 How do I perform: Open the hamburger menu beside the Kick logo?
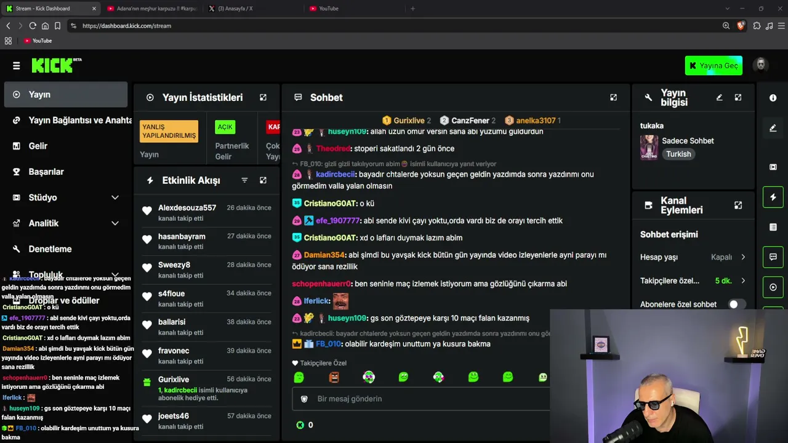click(17, 66)
